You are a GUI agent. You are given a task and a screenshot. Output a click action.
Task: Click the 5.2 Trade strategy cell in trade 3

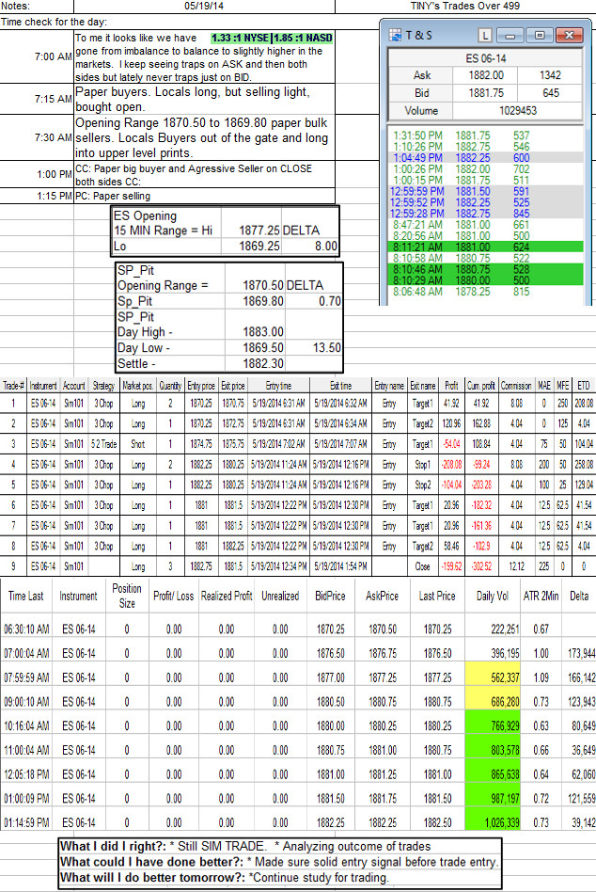tap(103, 444)
